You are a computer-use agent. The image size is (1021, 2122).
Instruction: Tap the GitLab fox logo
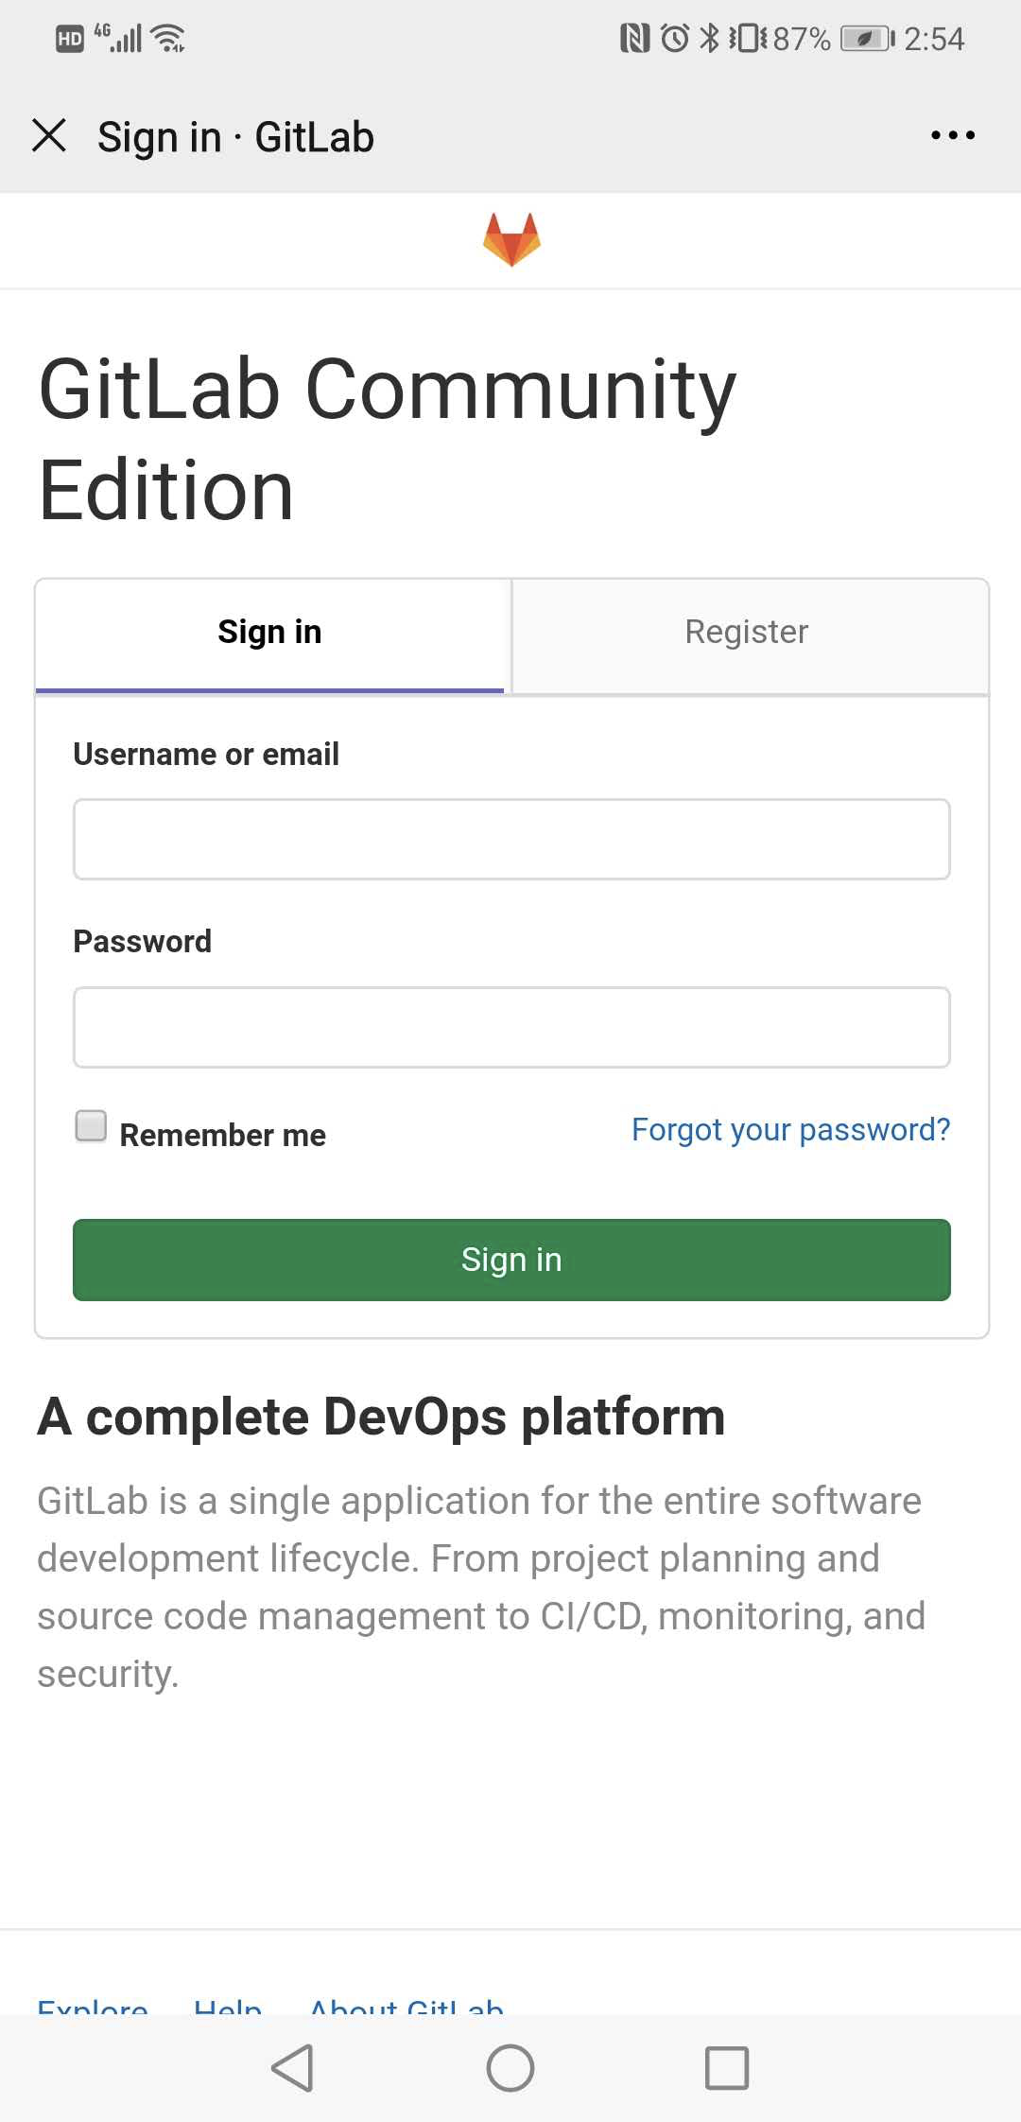click(511, 239)
